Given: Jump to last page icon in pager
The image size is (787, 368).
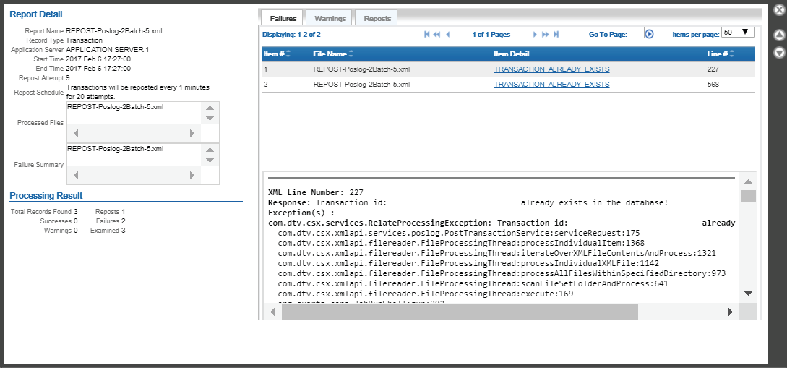Looking at the screenshot, I should pyautogui.click(x=556, y=34).
